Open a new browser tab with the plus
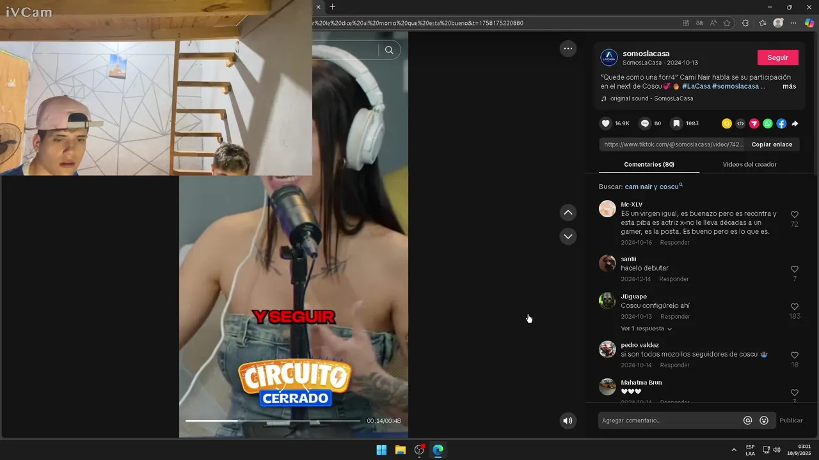Image resolution: width=819 pixels, height=460 pixels. (332, 7)
